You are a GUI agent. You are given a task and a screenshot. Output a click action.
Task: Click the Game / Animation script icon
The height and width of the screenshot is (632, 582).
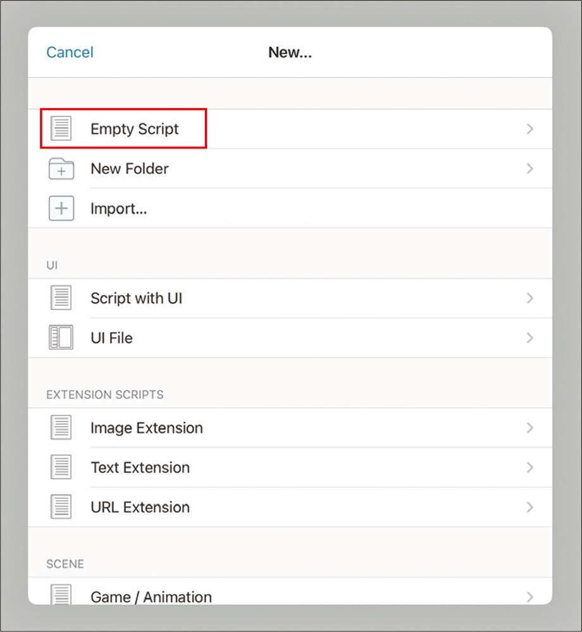[x=61, y=595]
